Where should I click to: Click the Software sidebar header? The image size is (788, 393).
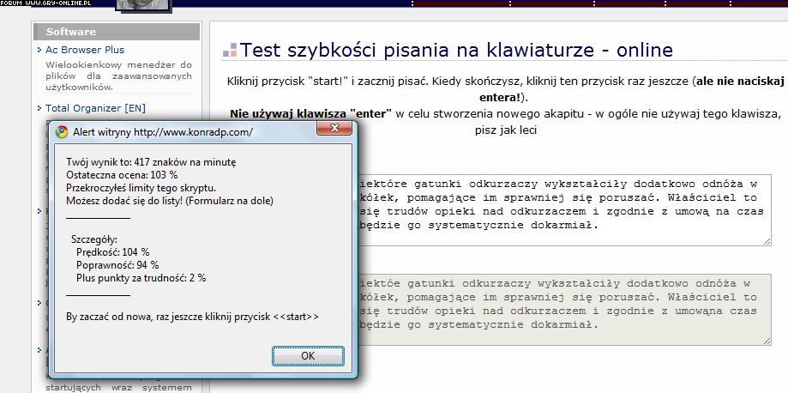click(117, 32)
